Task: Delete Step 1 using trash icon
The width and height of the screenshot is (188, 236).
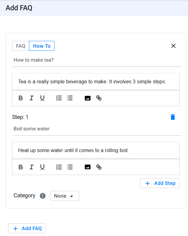Action: tap(173, 117)
